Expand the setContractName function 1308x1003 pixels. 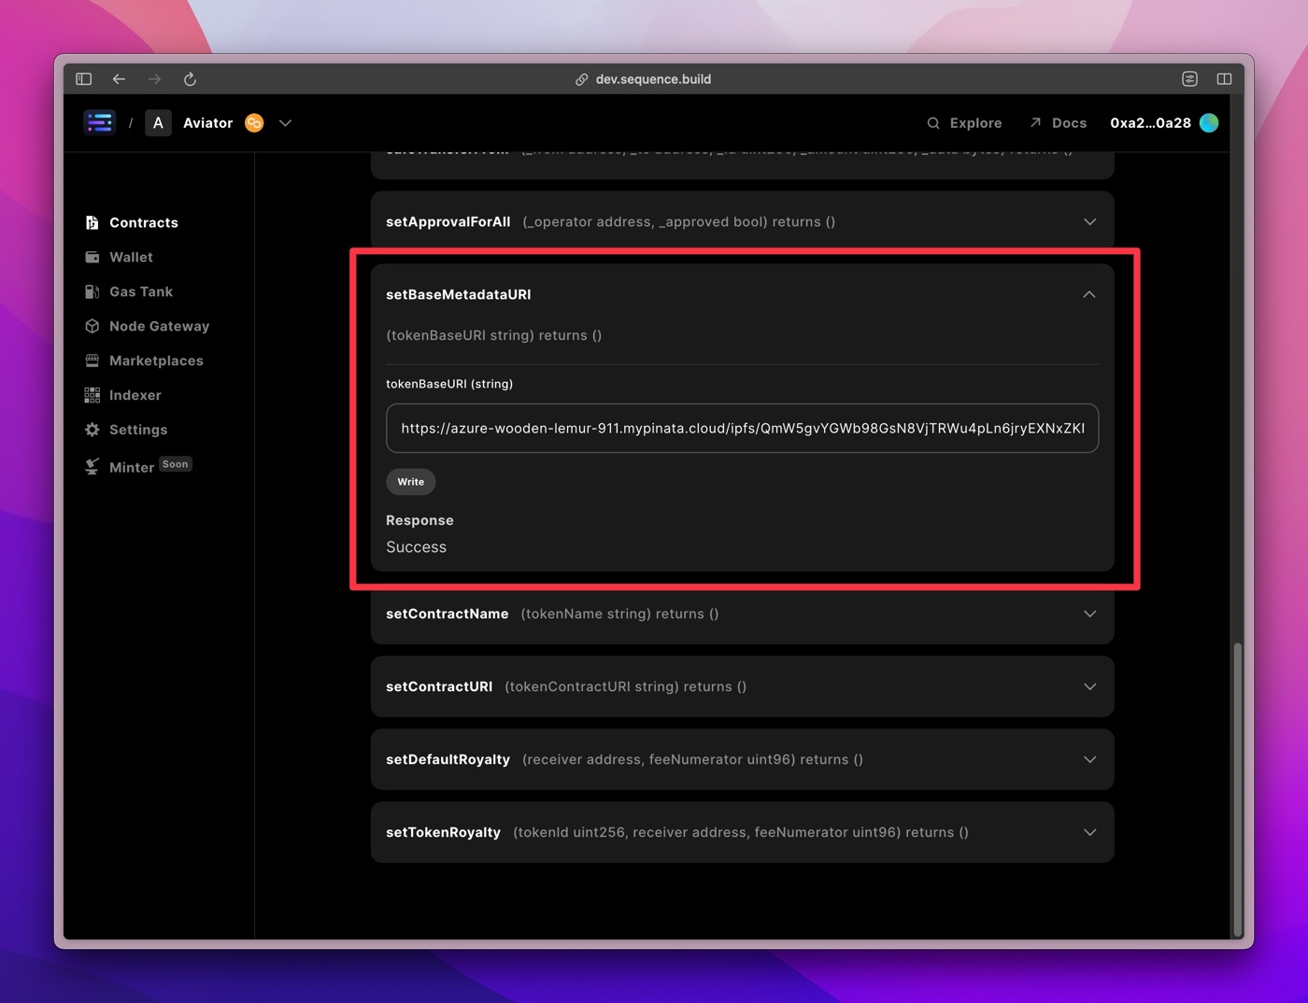point(1089,614)
